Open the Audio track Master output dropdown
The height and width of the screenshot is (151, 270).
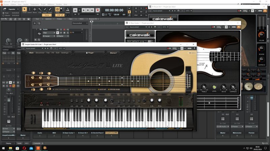click(62, 36)
